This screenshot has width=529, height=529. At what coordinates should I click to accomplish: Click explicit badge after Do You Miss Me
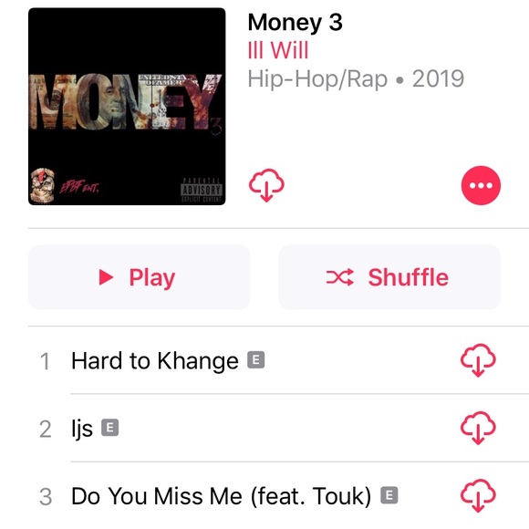click(389, 495)
